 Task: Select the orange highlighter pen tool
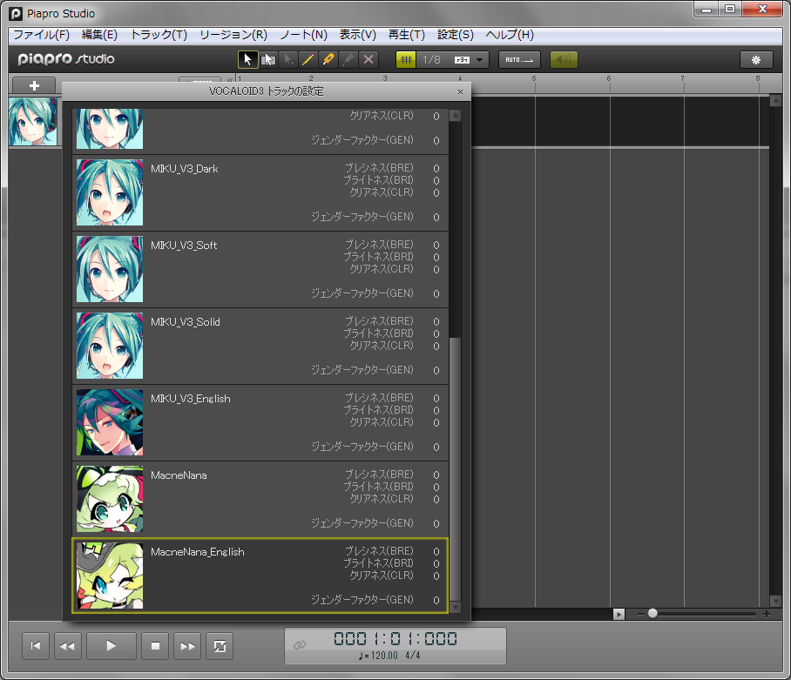point(328,59)
